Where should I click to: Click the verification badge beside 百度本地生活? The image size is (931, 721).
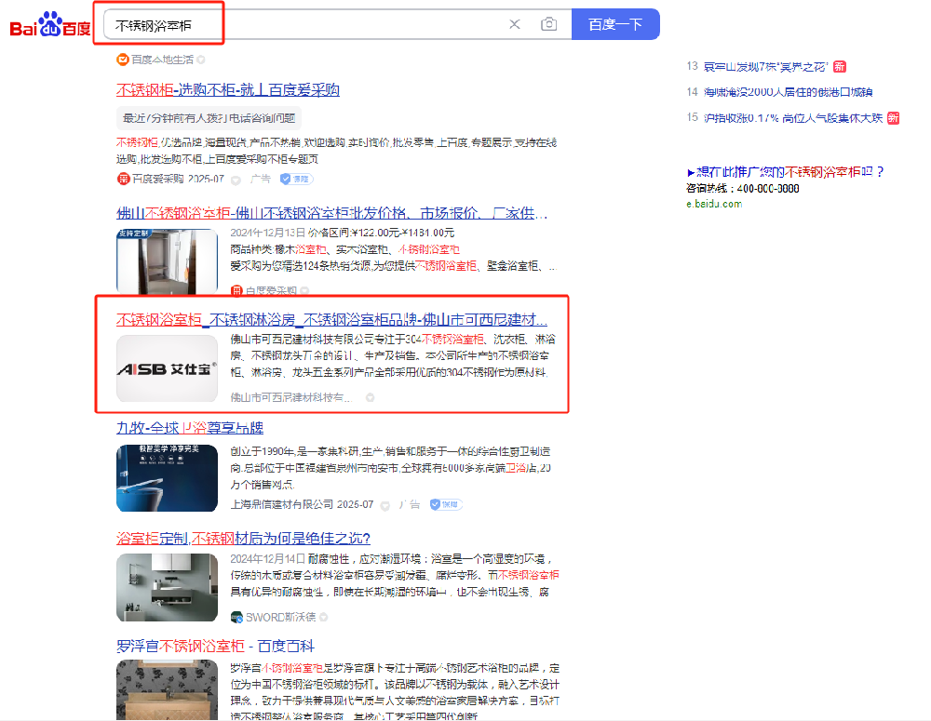[x=201, y=60]
